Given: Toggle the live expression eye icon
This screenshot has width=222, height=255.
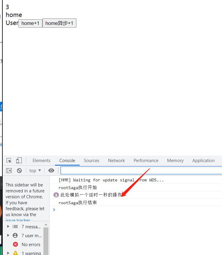Looking at the screenshot, I should pyautogui.click(x=51, y=170).
